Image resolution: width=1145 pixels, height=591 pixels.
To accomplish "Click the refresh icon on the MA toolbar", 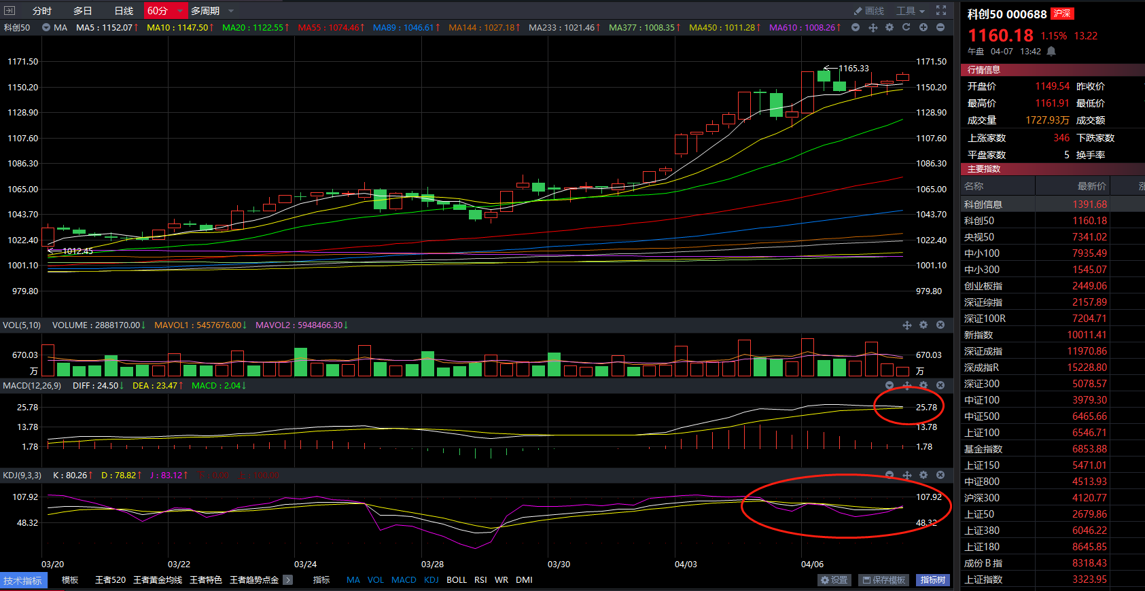I will 906,27.
